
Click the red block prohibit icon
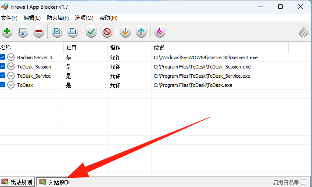(x=107, y=32)
